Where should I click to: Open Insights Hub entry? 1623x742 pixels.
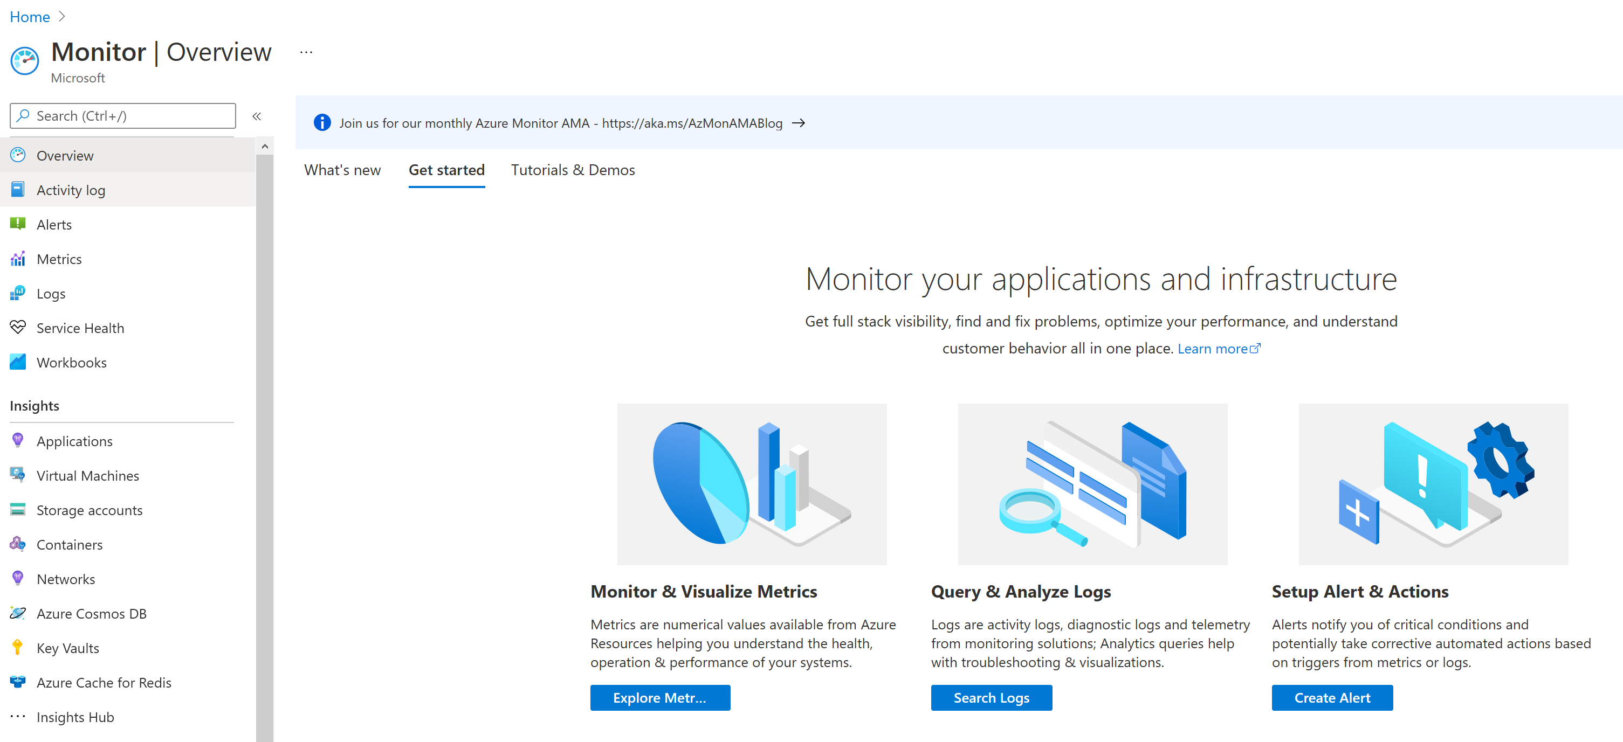(x=128, y=717)
